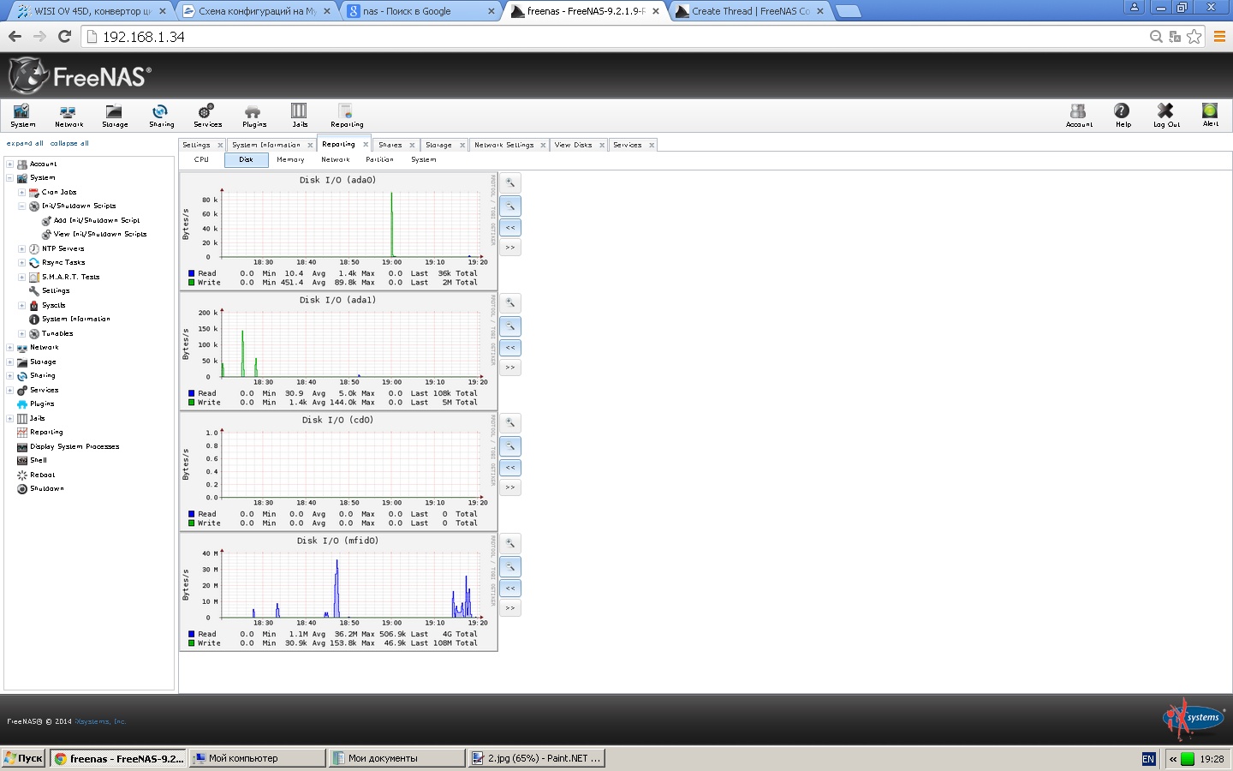Shift mfid0 graph back with << button
1233x771 pixels.
coord(510,588)
